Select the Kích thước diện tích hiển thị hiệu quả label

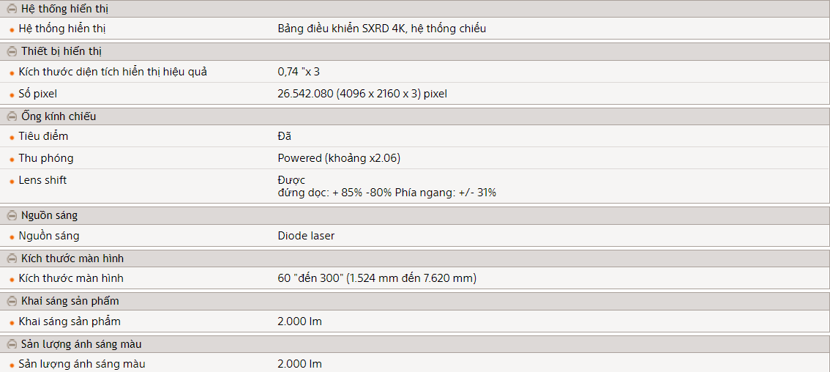coord(113,72)
